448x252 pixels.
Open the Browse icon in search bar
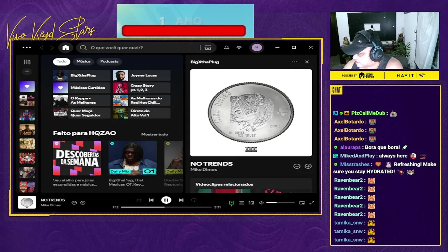[x=208, y=48]
